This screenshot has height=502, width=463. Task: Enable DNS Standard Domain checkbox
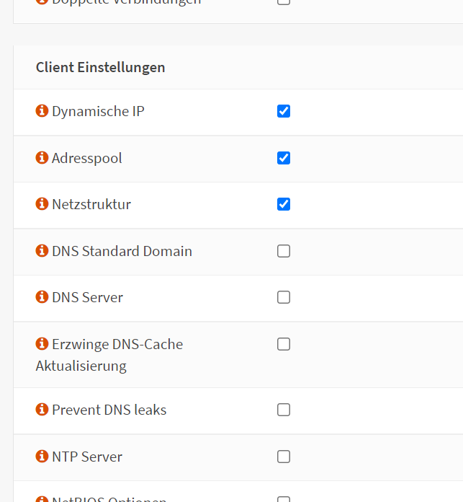[x=284, y=251]
